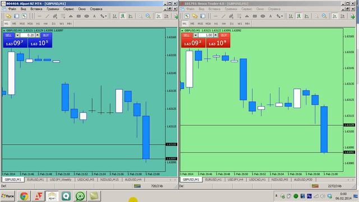Open the Вставка menu in Alpari window

pyautogui.click(x=36, y=9)
